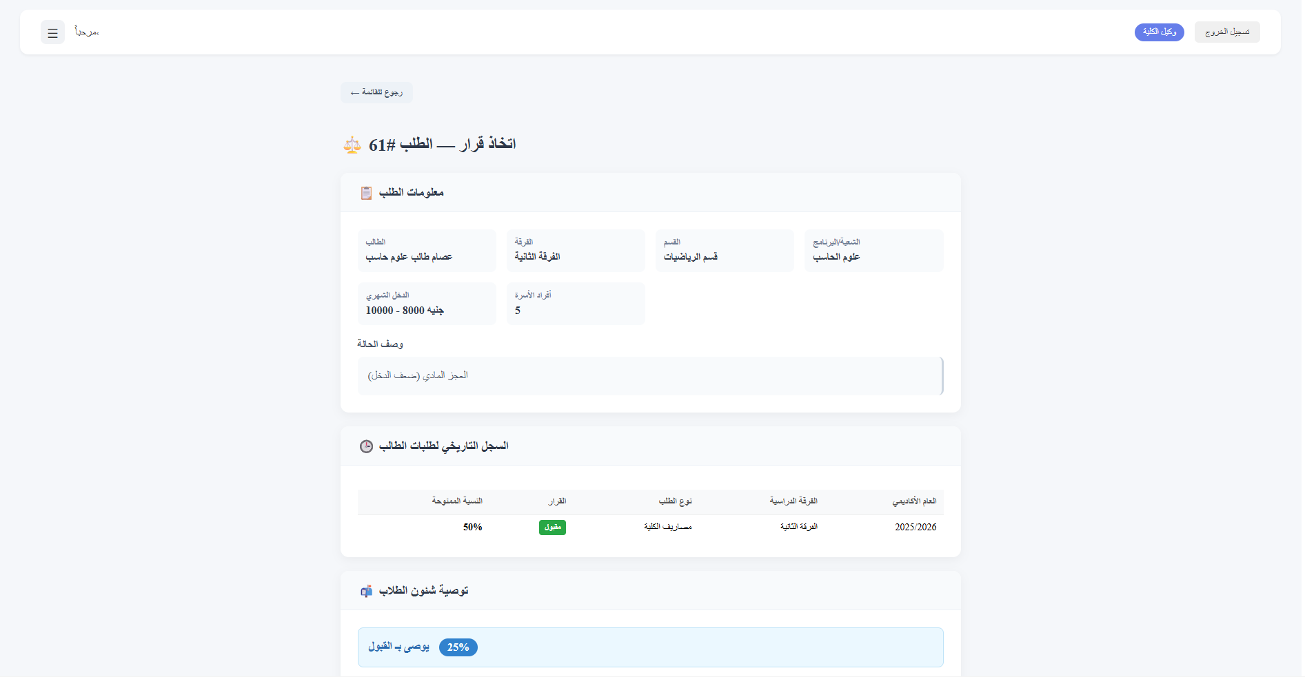Open the hamburger navigation menu

coord(52,32)
